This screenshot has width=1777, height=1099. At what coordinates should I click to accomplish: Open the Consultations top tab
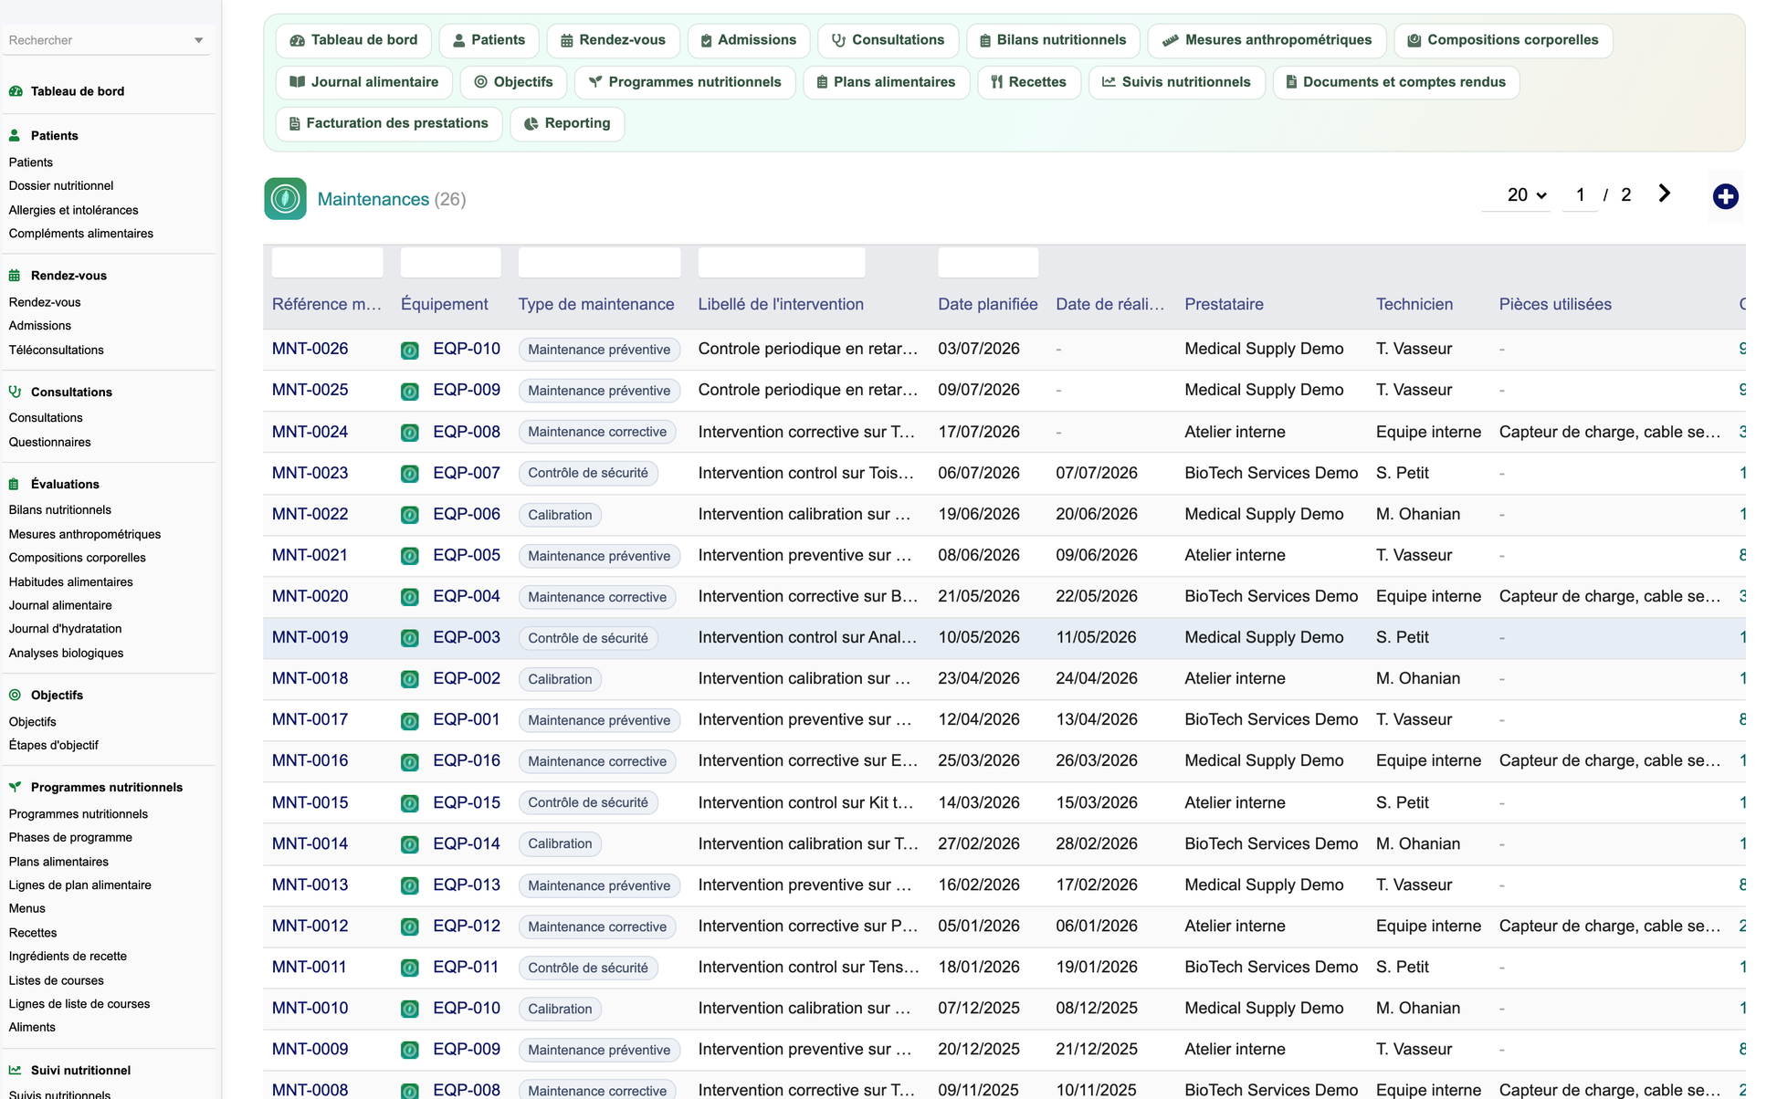pos(888,40)
